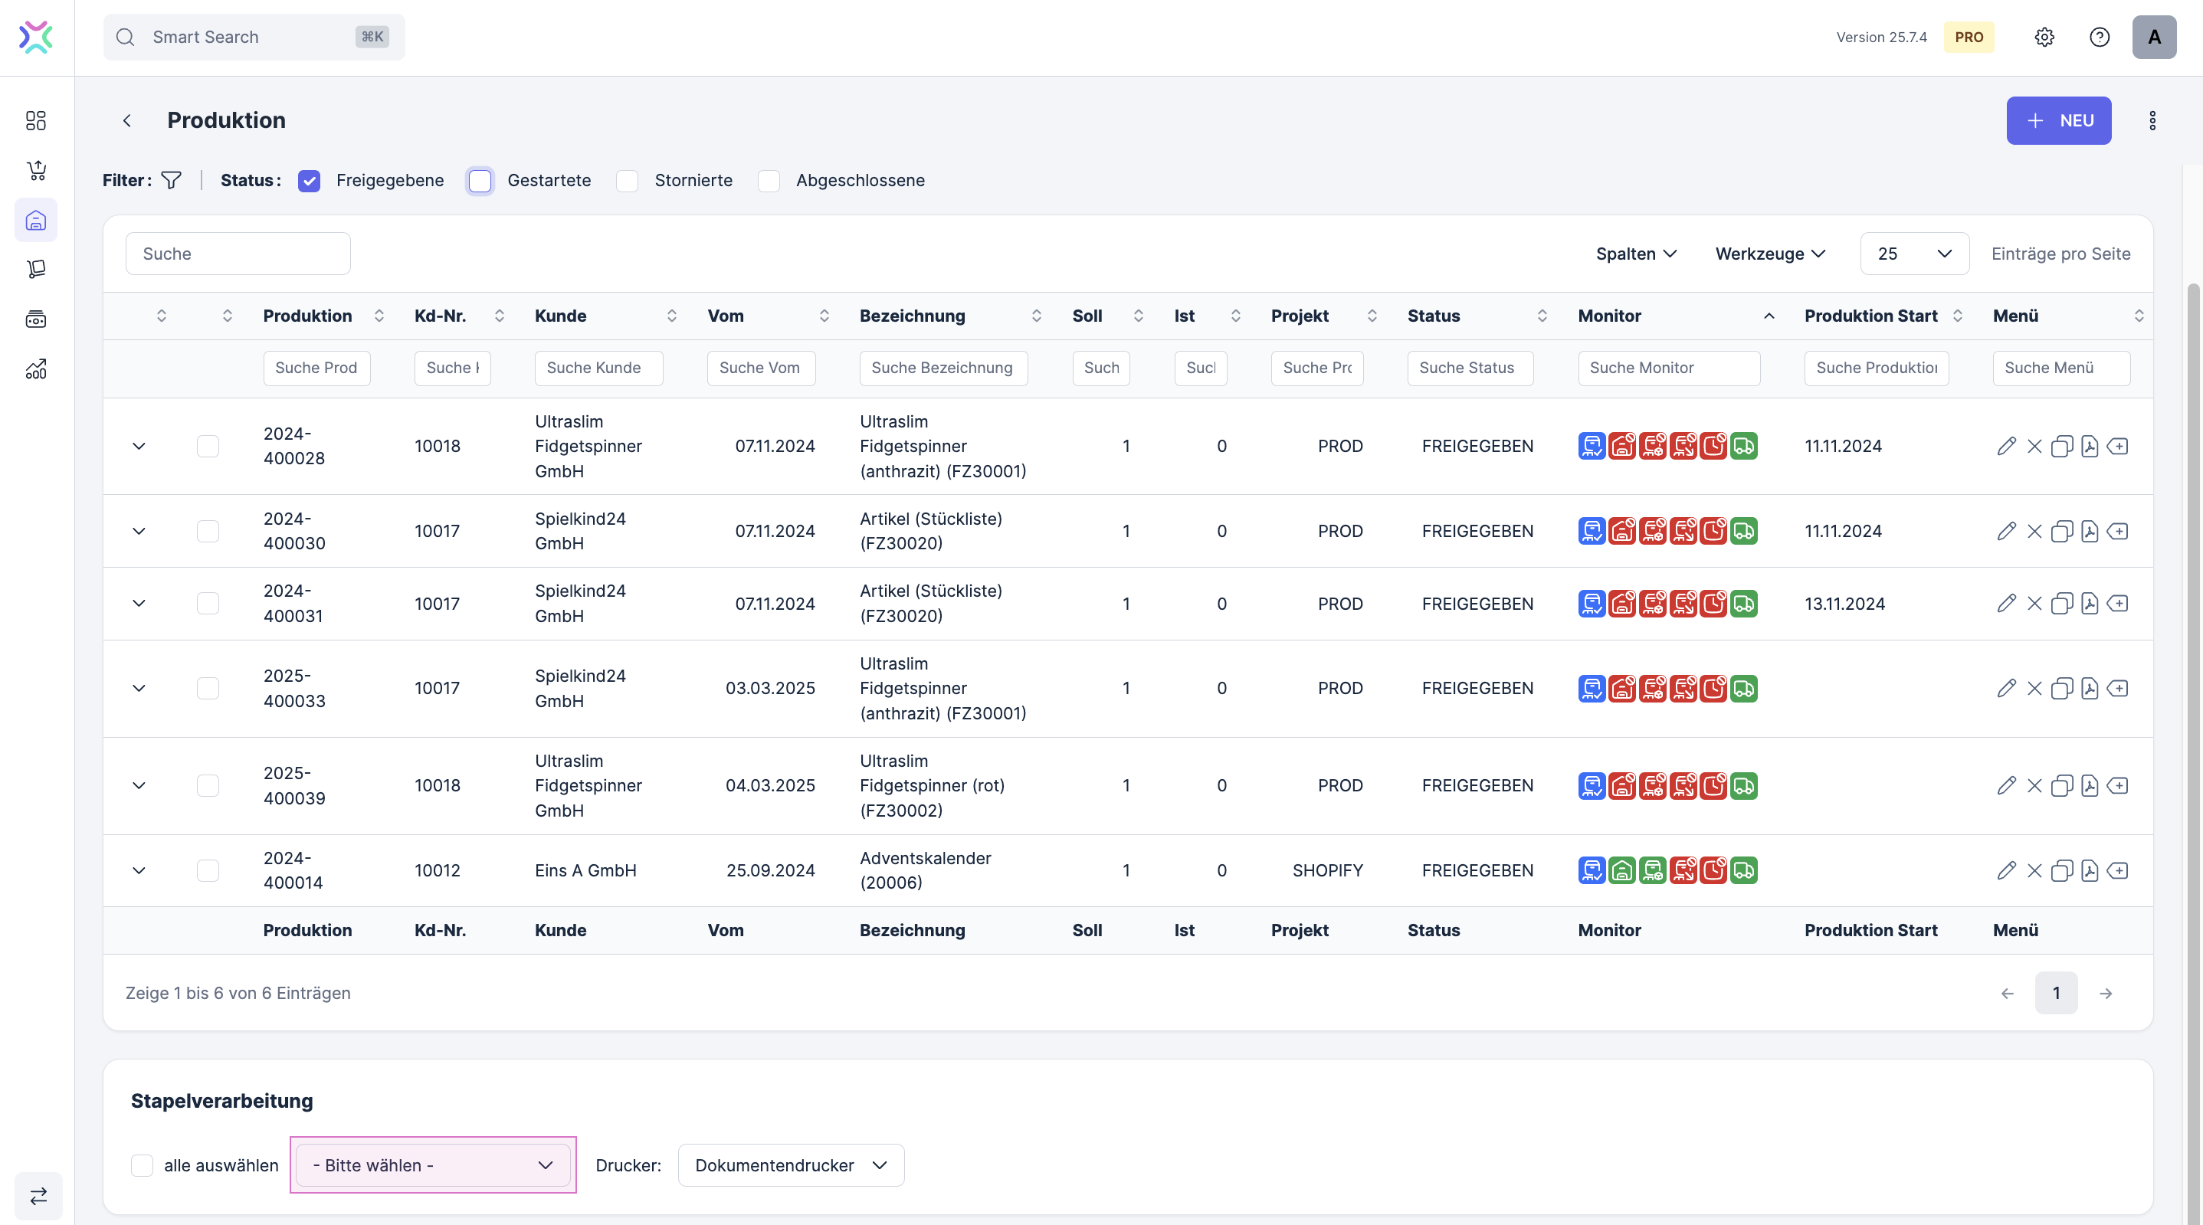Open the Bitte wählen batch action dropdown
The width and height of the screenshot is (2203, 1225).
click(x=433, y=1165)
